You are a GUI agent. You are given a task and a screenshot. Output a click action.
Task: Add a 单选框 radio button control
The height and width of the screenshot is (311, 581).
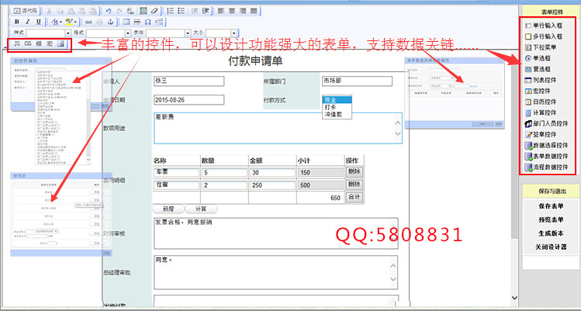click(x=538, y=58)
